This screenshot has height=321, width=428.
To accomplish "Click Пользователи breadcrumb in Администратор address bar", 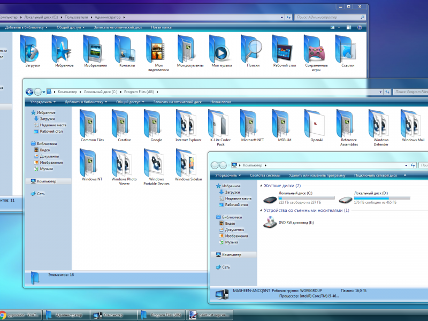I will pyautogui.click(x=76, y=17).
